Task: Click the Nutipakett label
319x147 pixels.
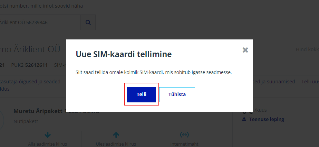Action: 26,122
